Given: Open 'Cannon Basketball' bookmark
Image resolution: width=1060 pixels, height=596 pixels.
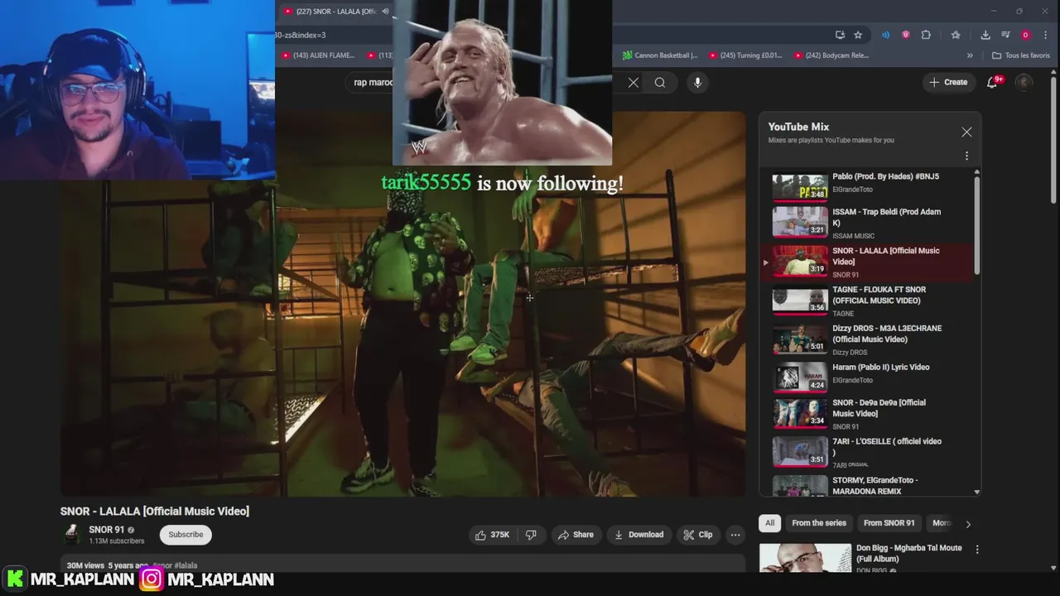Looking at the screenshot, I should point(660,55).
